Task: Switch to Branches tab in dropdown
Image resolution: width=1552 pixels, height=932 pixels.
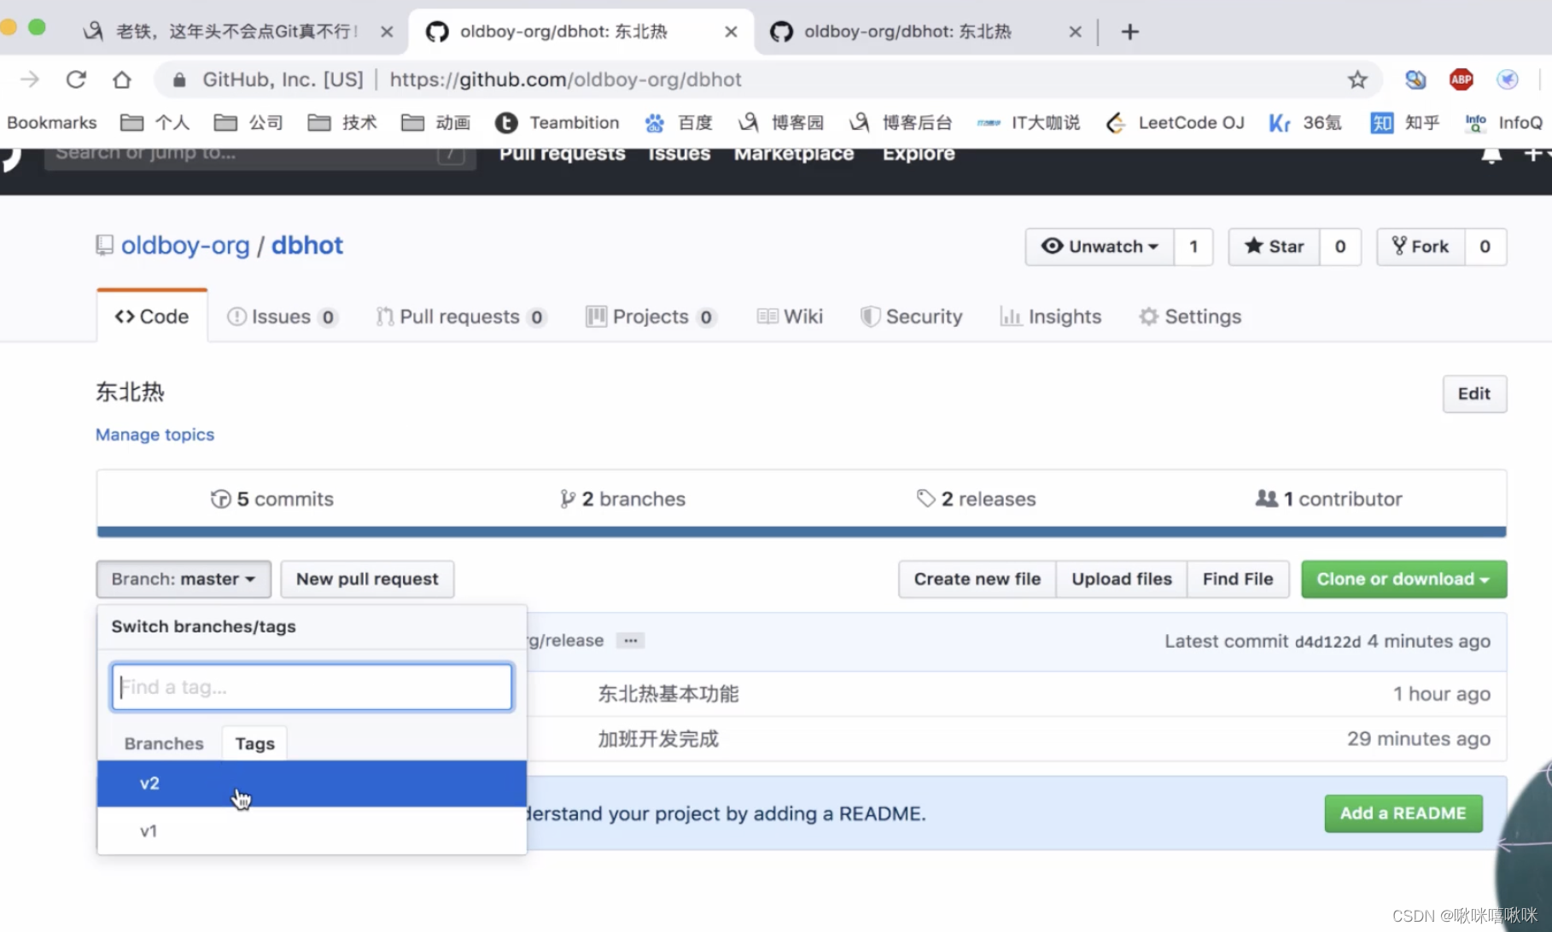Action: (x=164, y=743)
